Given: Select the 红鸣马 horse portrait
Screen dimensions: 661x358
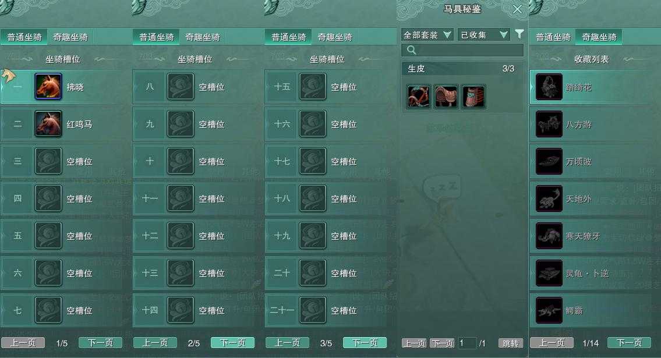Looking at the screenshot, I should pyautogui.click(x=48, y=123).
